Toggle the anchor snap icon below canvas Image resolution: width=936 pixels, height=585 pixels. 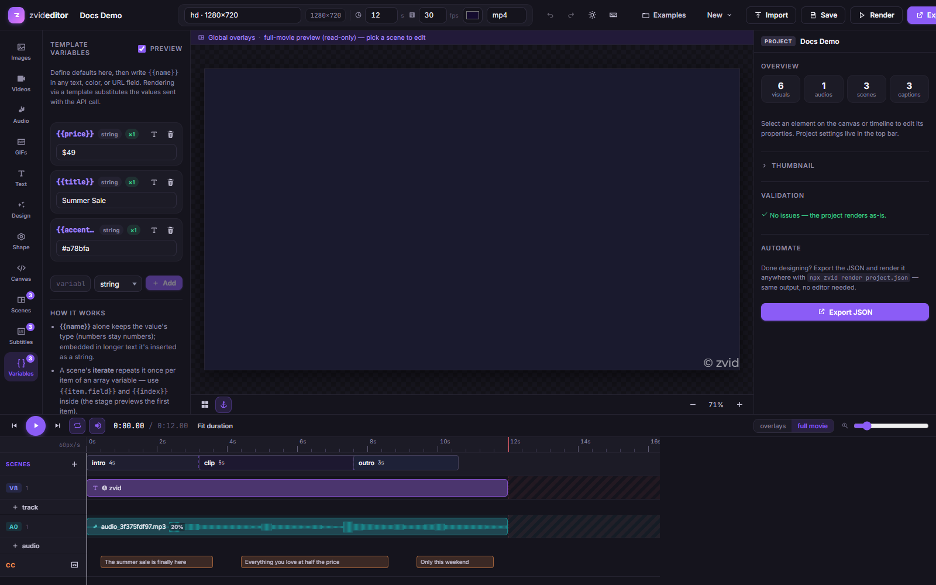[x=223, y=404]
